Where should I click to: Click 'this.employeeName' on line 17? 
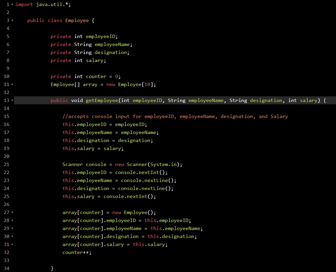(87, 132)
